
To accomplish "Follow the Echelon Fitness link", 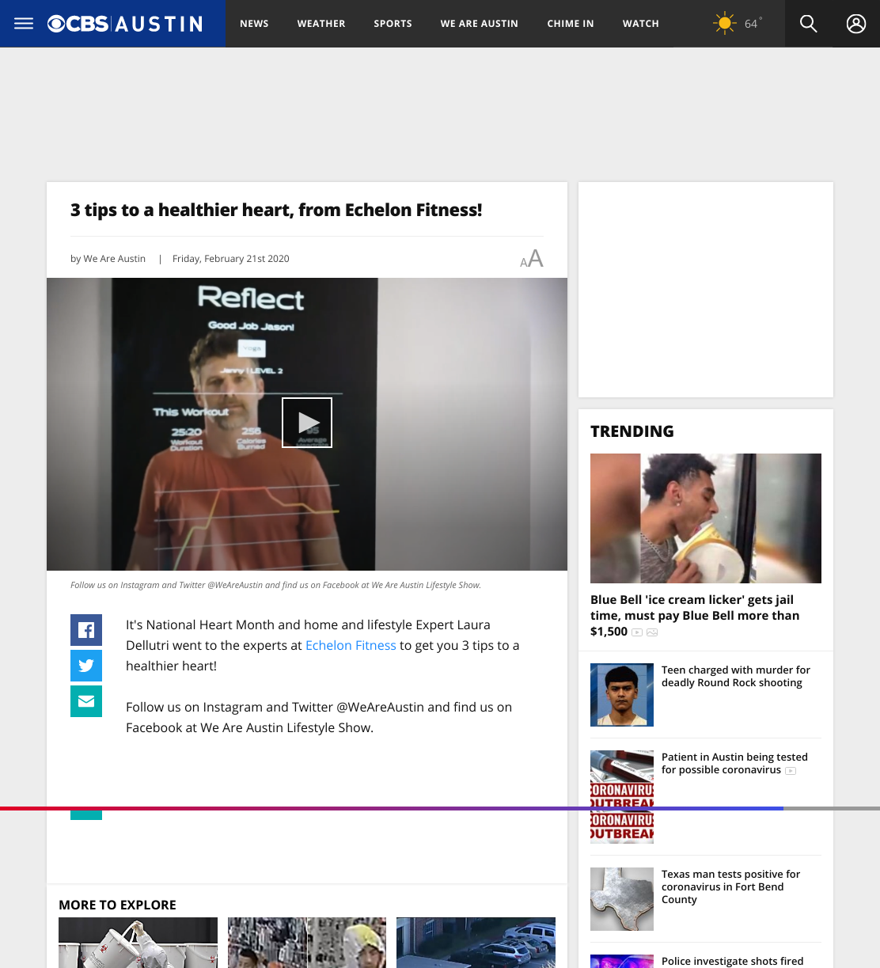I will click(351, 645).
